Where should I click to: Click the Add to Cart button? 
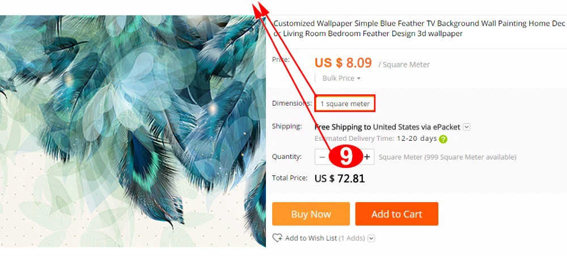pyautogui.click(x=397, y=214)
